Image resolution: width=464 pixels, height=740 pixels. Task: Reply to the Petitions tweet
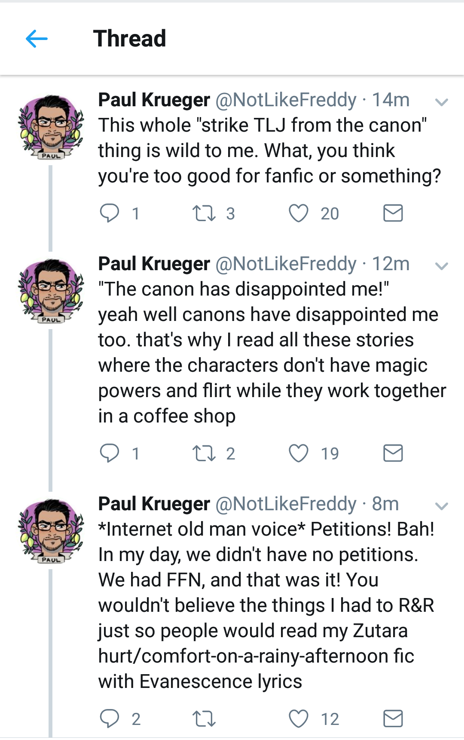point(110,718)
